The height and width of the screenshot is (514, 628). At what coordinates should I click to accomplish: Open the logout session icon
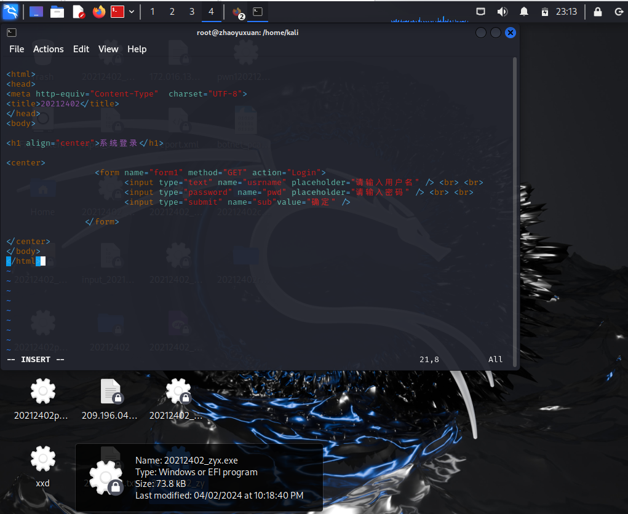(619, 12)
